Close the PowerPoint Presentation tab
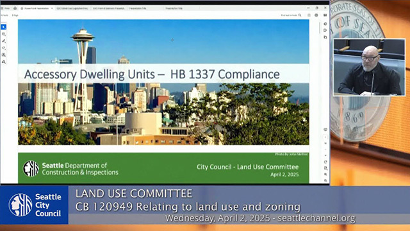 click(52, 8)
